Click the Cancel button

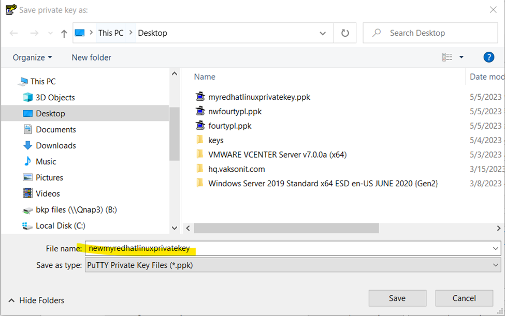pos(464,298)
